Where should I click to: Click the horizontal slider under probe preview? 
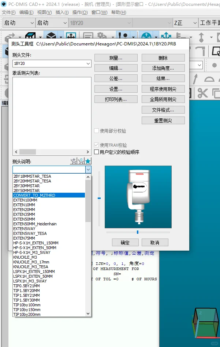[138, 232]
